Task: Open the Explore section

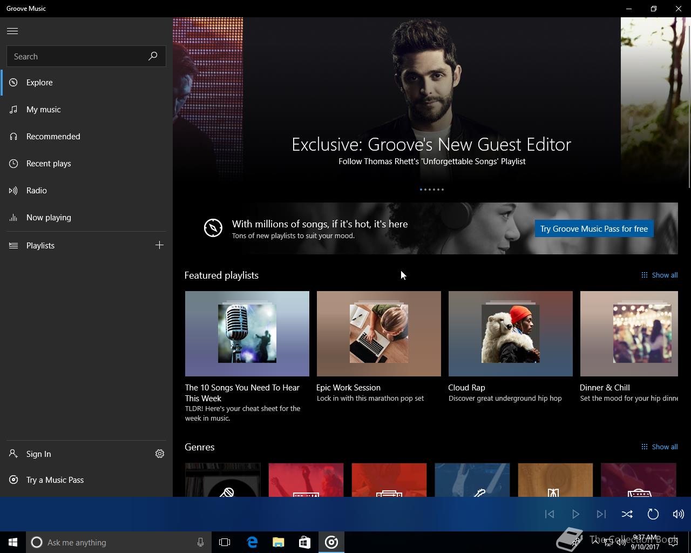Action: pyautogui.click(x=86, y=83)
